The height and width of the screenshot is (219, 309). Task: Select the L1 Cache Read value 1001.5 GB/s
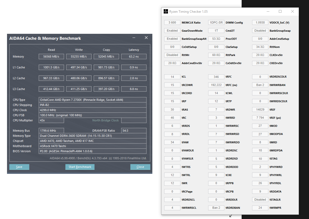(x=51, y=67)
